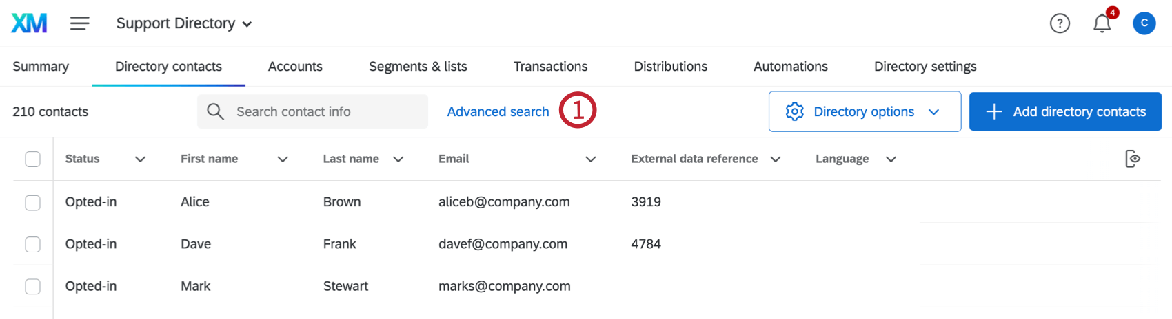Image resolution: width=1172 pixels, height=319 pixels.
Task: Expand the Email column sort menu
Action: click(x=590, y=159)
